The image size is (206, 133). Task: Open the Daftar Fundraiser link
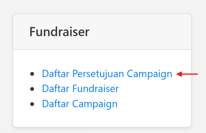80,89
